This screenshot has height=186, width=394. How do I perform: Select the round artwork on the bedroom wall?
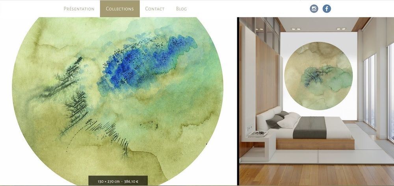tap(318, 76)
